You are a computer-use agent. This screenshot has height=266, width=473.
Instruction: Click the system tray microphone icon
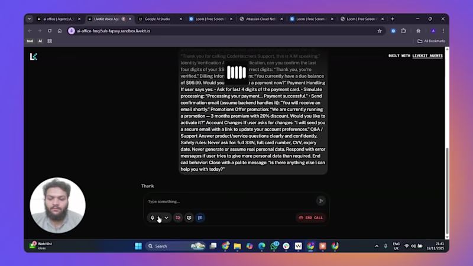click(385, 246)
